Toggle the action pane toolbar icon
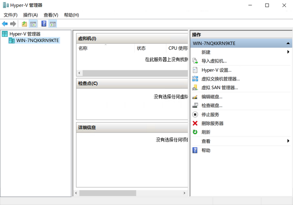 53,24
